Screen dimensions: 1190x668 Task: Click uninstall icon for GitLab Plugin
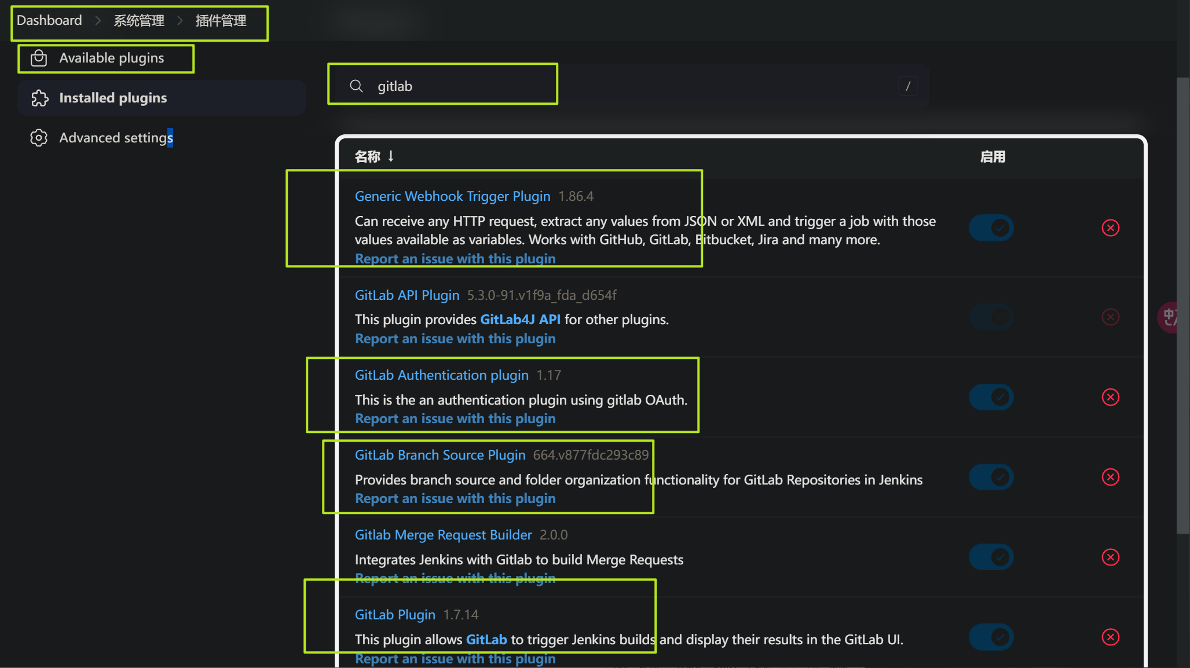pos(1110,637)
